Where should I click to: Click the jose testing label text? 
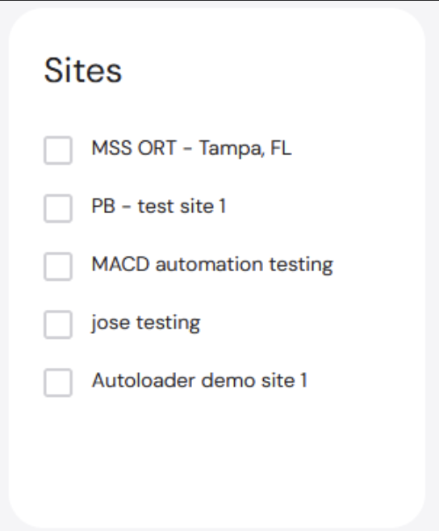(146, 324)
